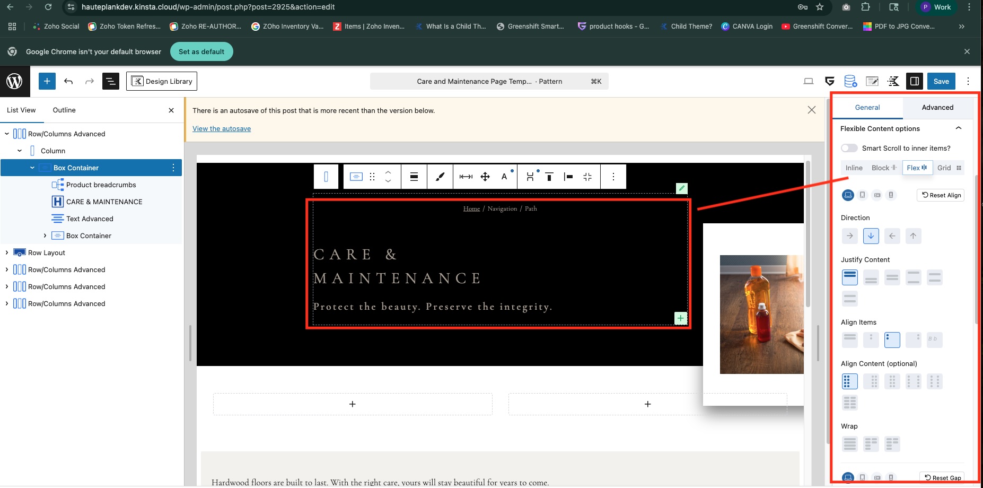Viewport: 983px width, 488px height.
Task: Click the cleaning bottle image
Action: click(x=761, y=315)
